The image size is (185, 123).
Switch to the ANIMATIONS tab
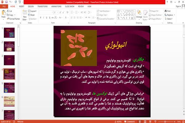tap(56, 6)
